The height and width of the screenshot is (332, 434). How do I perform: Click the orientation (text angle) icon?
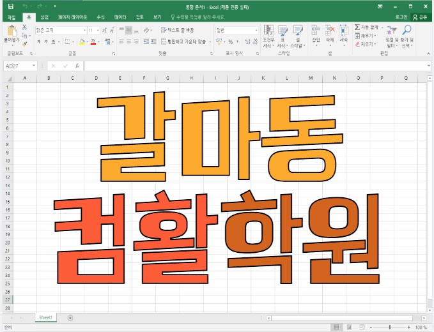[147, 30]
